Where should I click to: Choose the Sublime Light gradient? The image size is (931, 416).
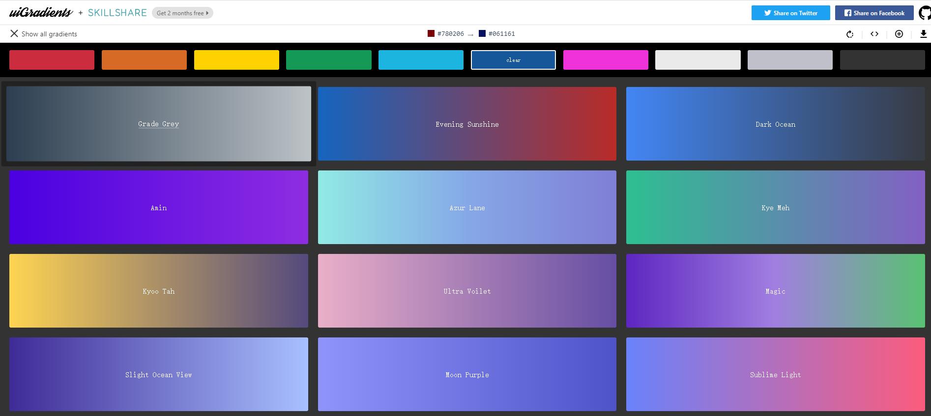(775, 374)
